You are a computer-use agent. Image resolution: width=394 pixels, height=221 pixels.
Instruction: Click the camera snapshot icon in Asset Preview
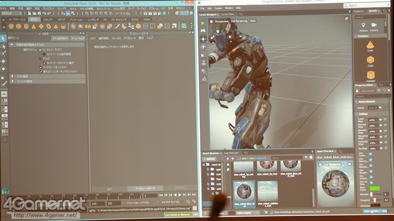(x=349, y=164)
